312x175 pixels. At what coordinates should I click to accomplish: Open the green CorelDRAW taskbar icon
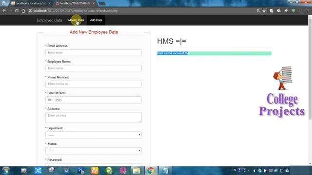[x=109, y=171]
